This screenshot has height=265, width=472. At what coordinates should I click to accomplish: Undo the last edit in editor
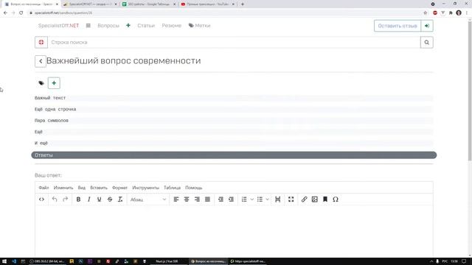[55, 199]
